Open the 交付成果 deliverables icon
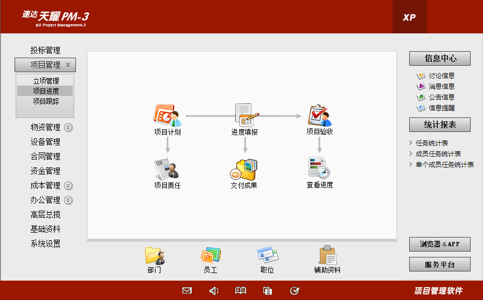Viewport: 483px width, 300px height. click(244, 169)
